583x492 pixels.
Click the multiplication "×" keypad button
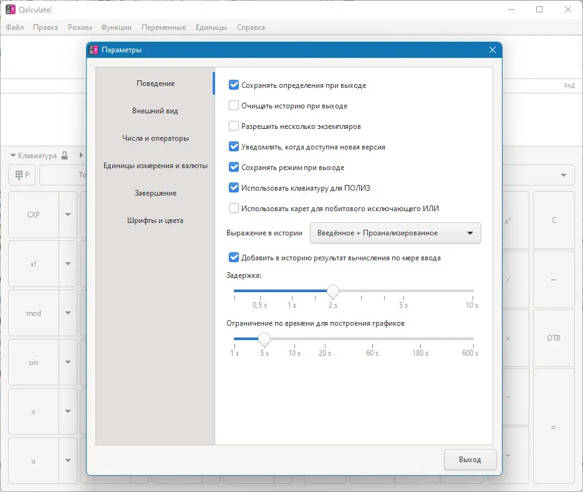tap(515, 338)
